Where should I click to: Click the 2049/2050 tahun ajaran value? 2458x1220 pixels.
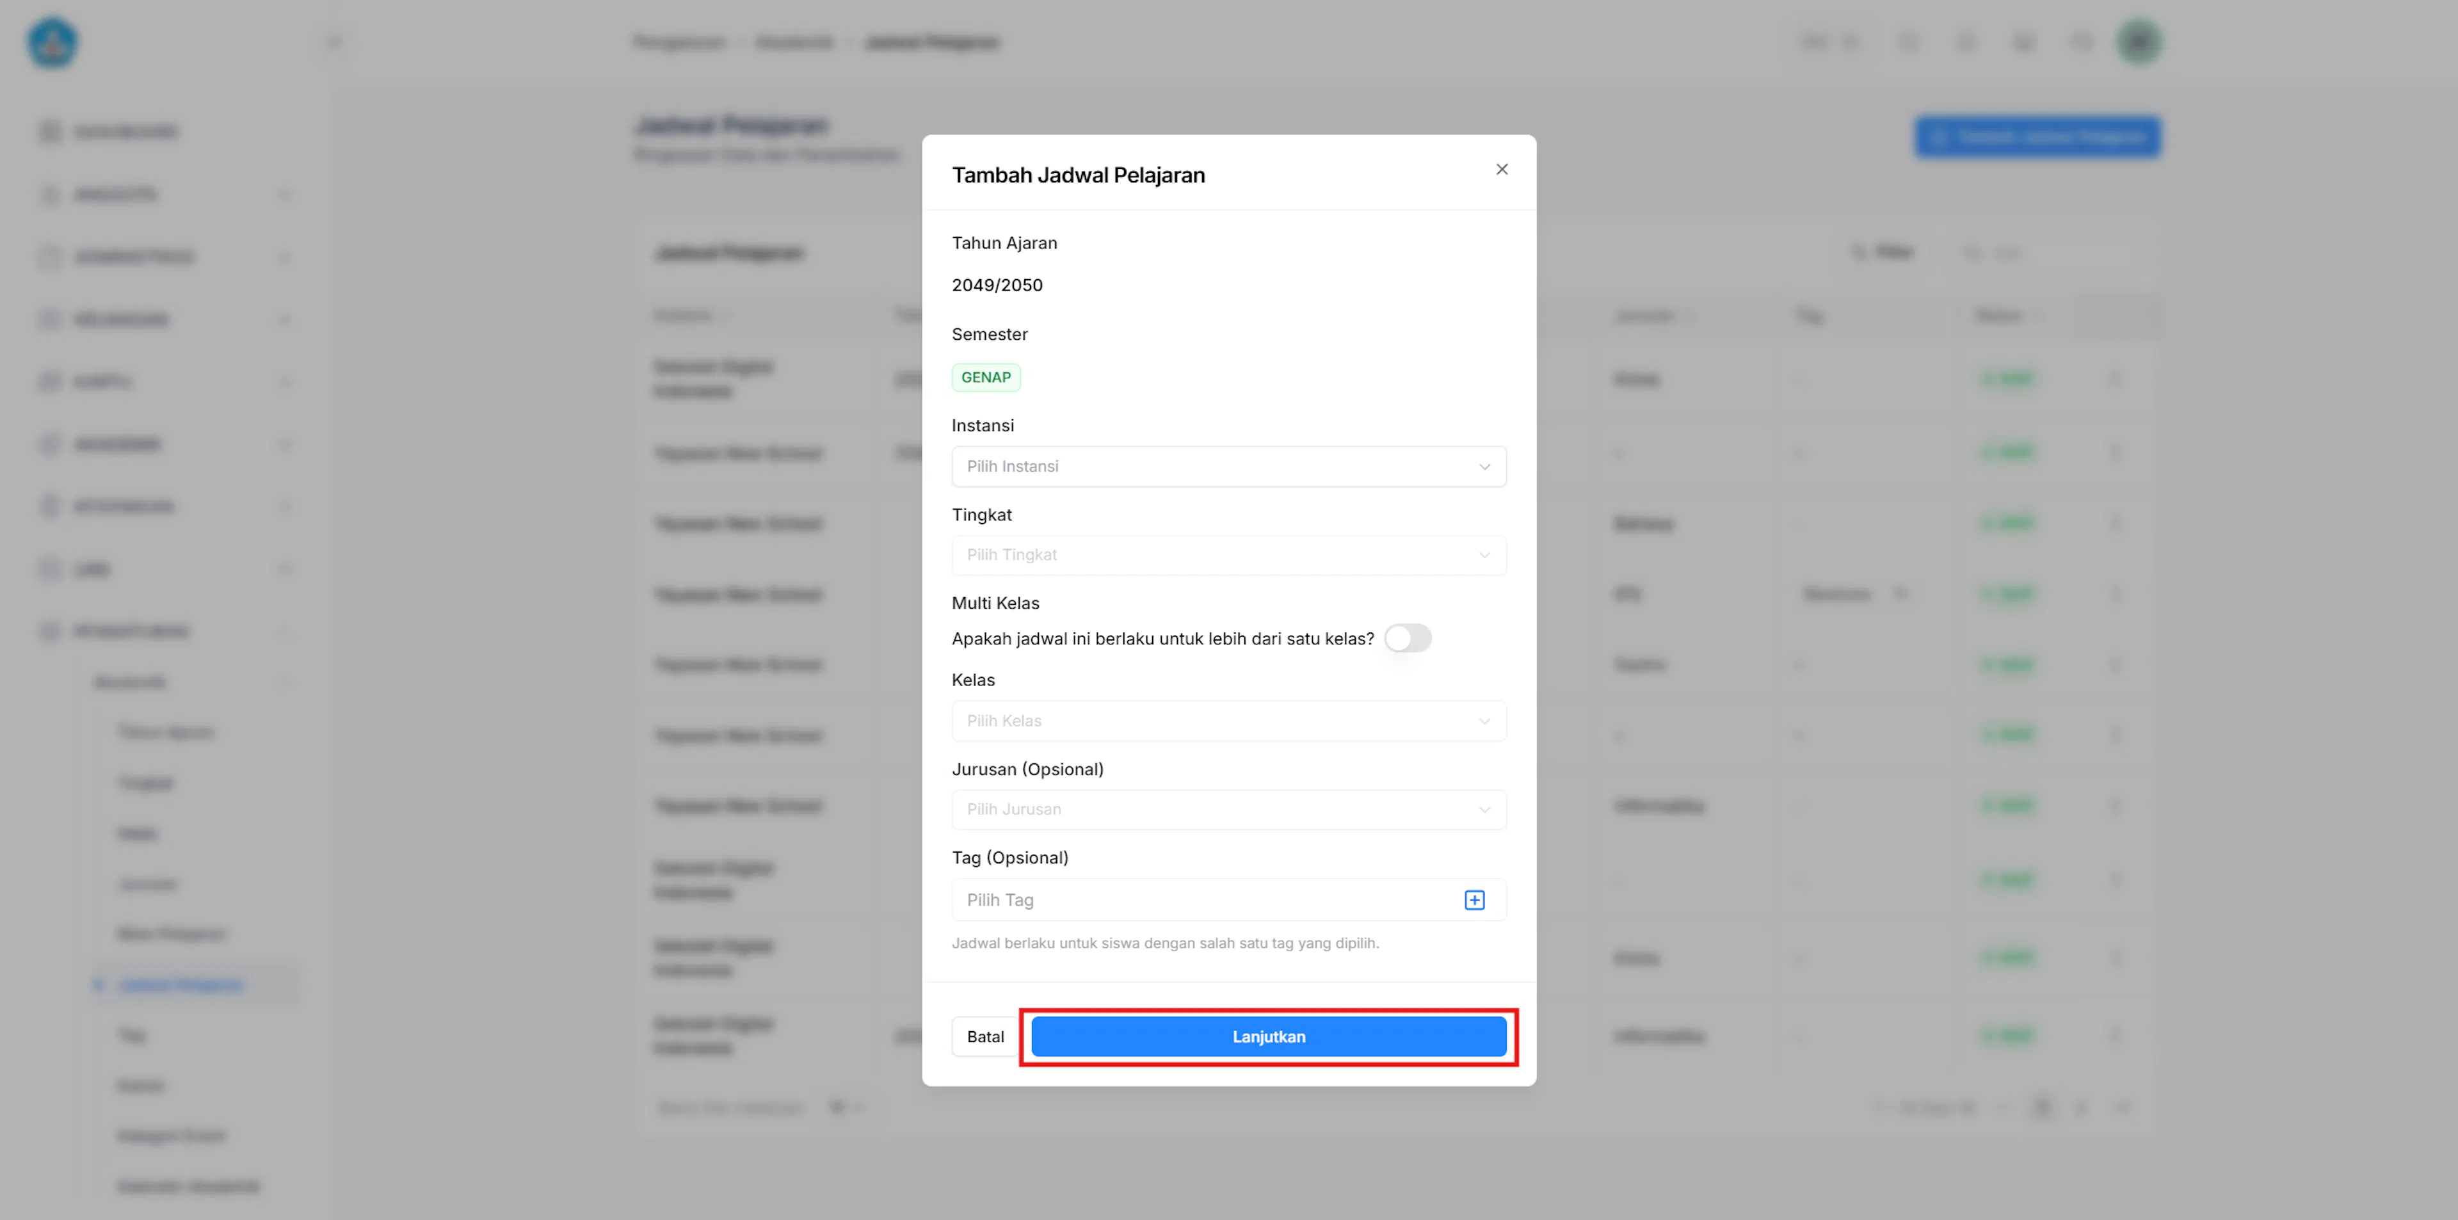[x=997, y=285]
